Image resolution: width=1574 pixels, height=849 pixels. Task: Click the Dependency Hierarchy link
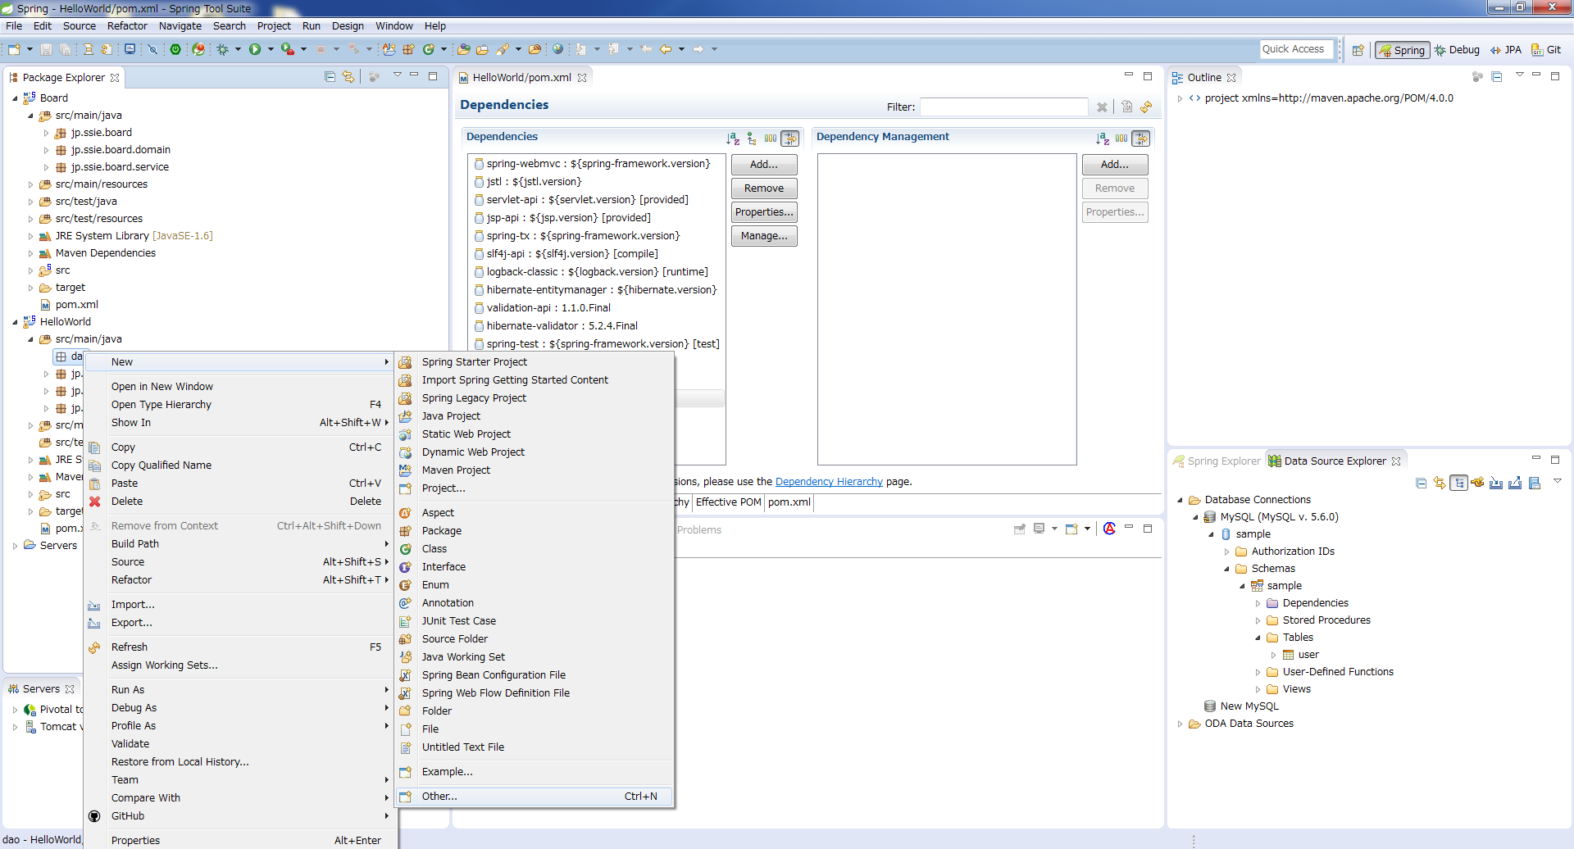point(829,482)
